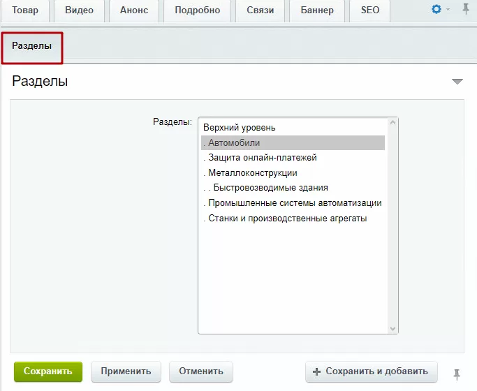477x391 pixels.
Task: Click the list scrollbar up arrow
Action: point(392,122)
